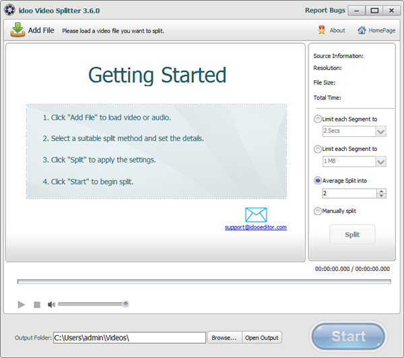This screenshot has height=358, width=404.
Task: Expand the 1 MB size dropdown
Action: pos(380,162)
